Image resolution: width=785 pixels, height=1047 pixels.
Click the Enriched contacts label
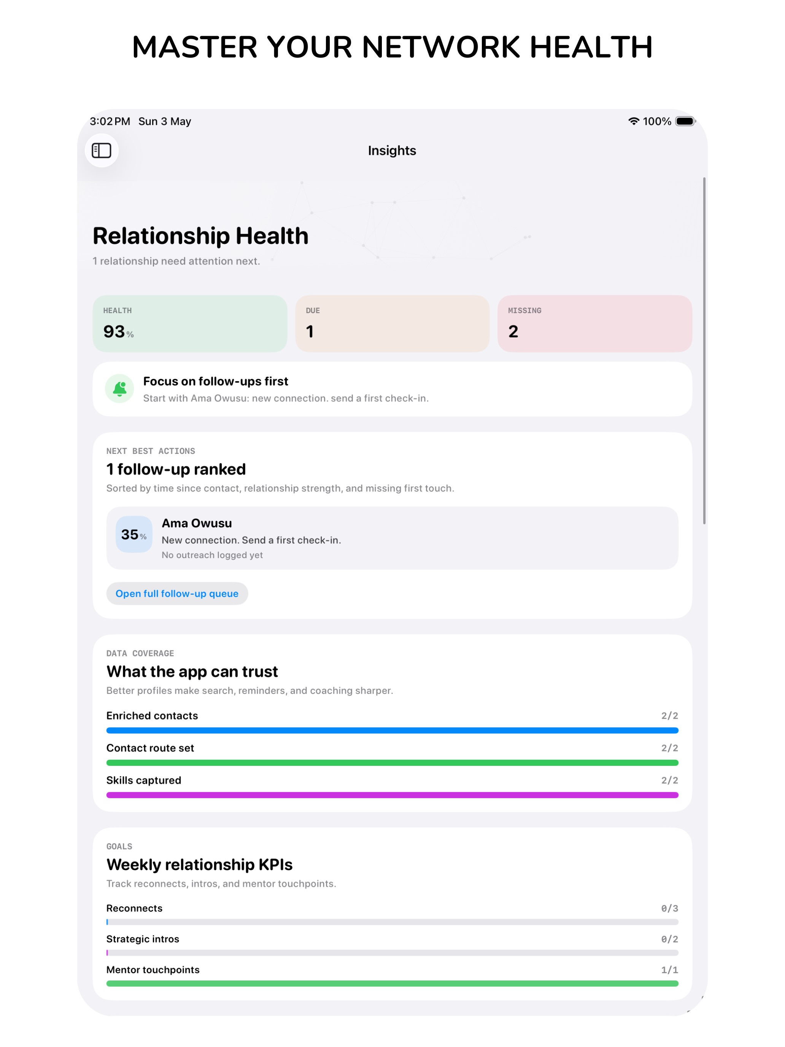pos(152,716)
